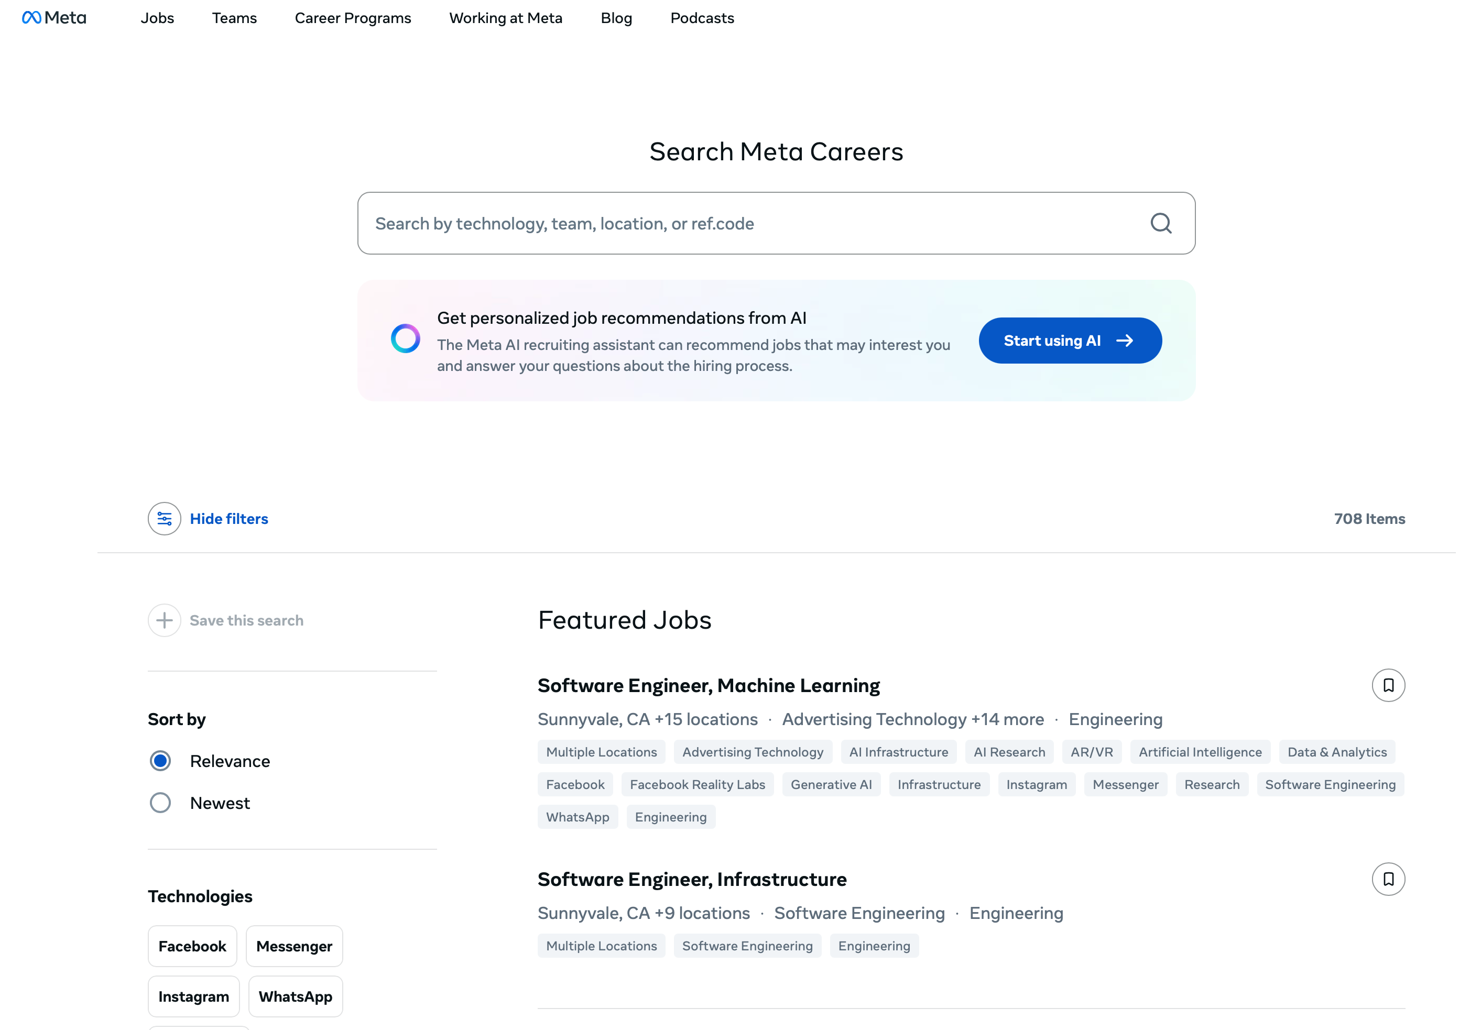Screen dimensions: 1481x1030
Task: Click Advertising Technology +14 more text
Action: click(x=913, y=719)
